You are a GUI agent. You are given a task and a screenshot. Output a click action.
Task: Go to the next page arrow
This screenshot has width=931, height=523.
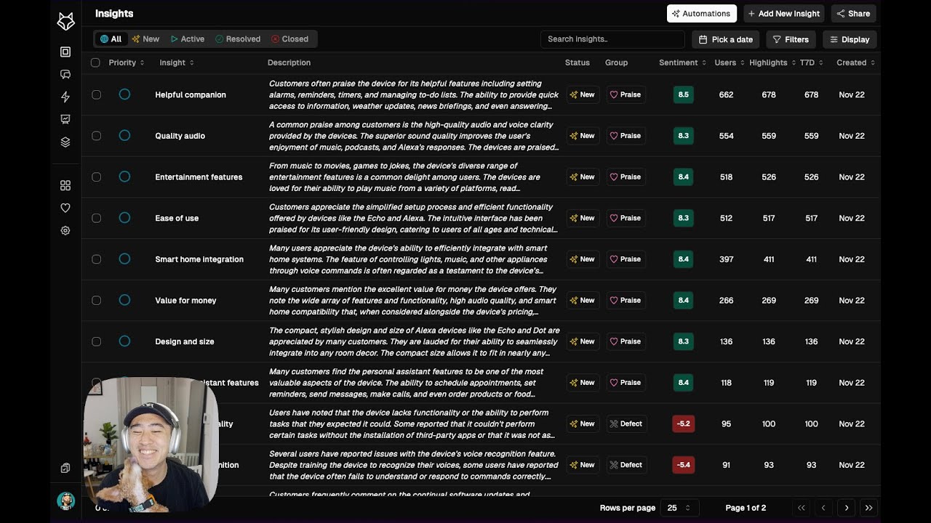(846, 508)
